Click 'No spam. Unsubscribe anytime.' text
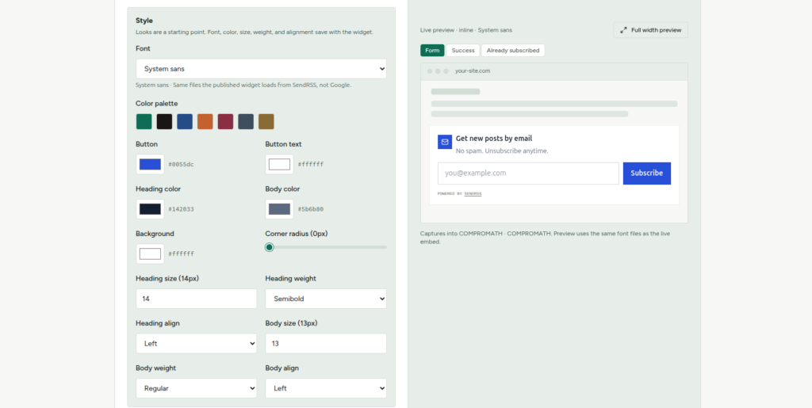 (x=502, y=151)
